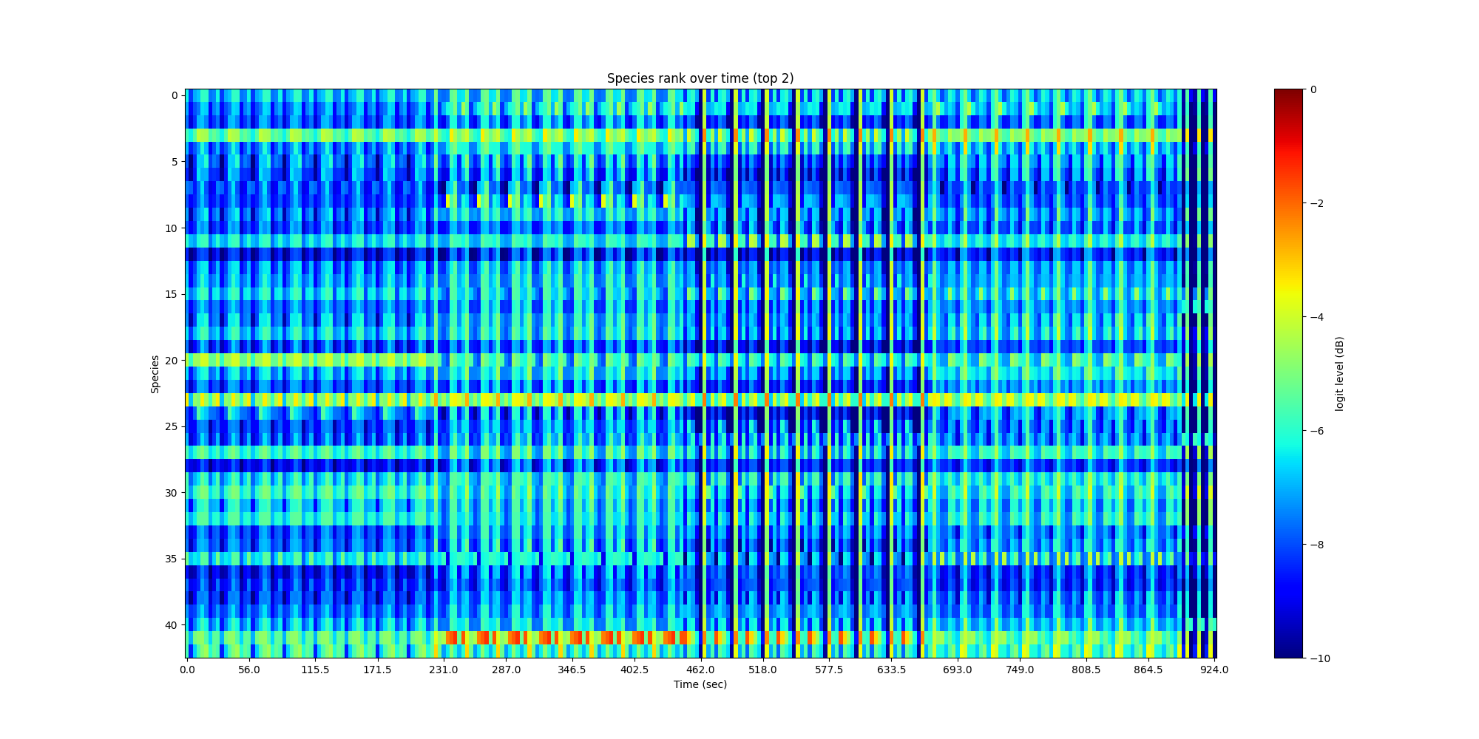Click the plot title 'Species rank over time'
Viewport: 1479px width, 739px height.
700,78
